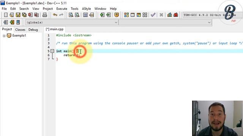Click line number 4 in the gutter
243x136 pixels.
pos(49,47)
